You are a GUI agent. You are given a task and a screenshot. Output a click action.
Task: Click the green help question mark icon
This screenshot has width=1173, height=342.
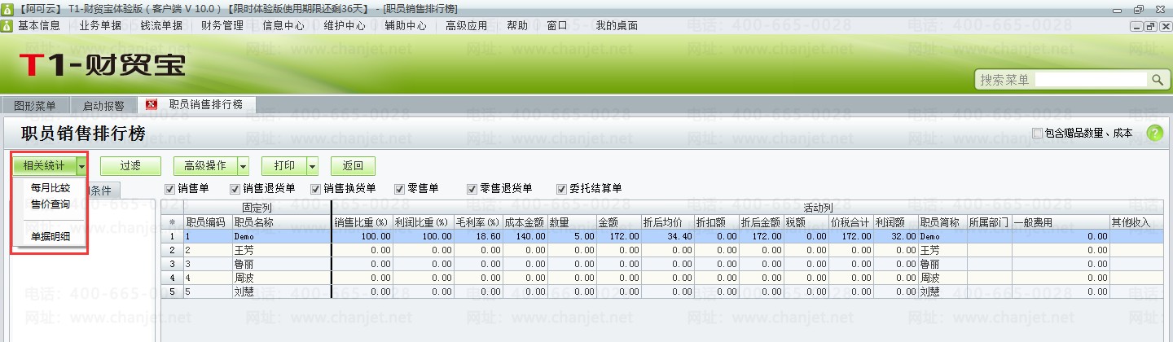1154,134
